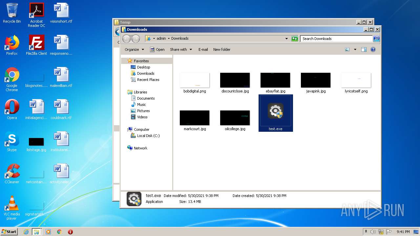Click Windows Explorer taskbar button
The image size is (420, 236).
[36, 232]
